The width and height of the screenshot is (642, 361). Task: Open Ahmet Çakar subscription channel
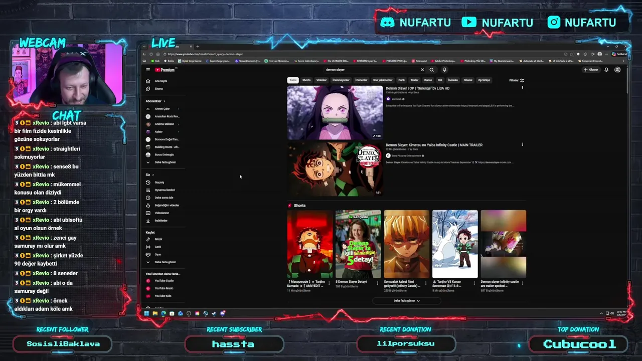(162, 109)
